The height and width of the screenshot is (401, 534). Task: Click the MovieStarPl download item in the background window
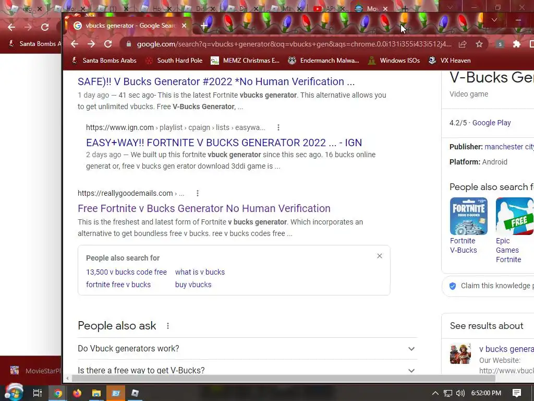pos(35,371)
